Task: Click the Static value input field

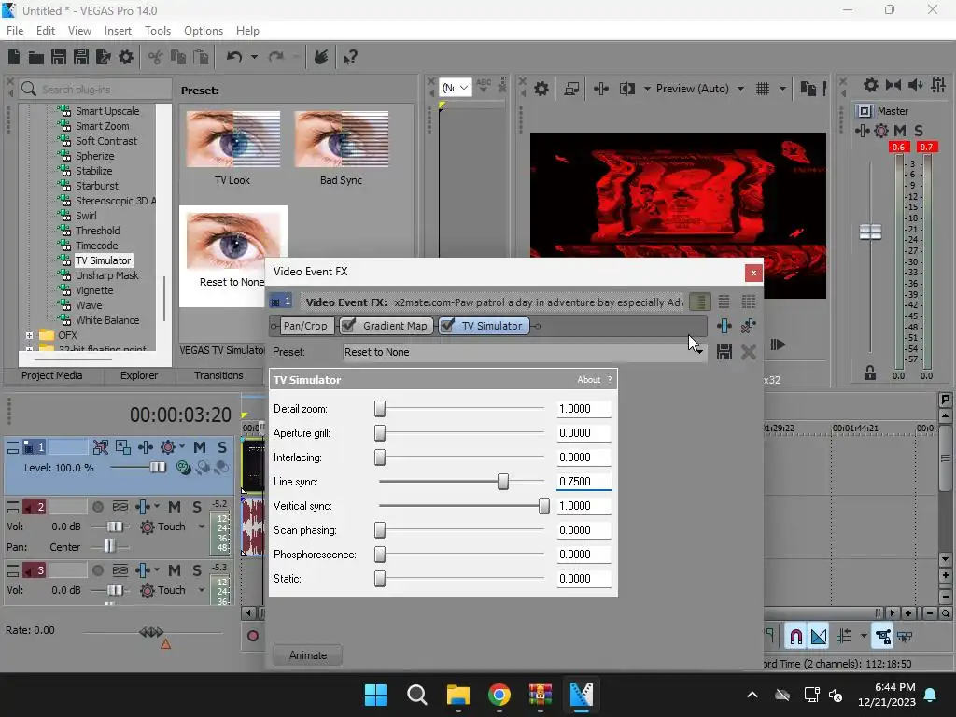Action: click(x=583, y=579)
